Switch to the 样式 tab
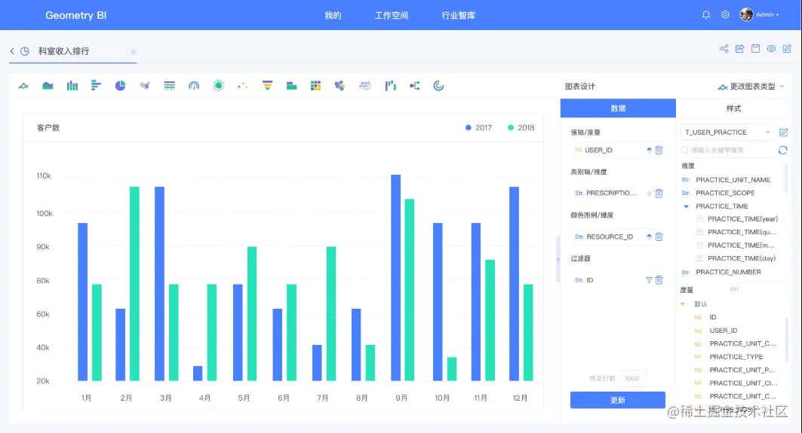 733,108
